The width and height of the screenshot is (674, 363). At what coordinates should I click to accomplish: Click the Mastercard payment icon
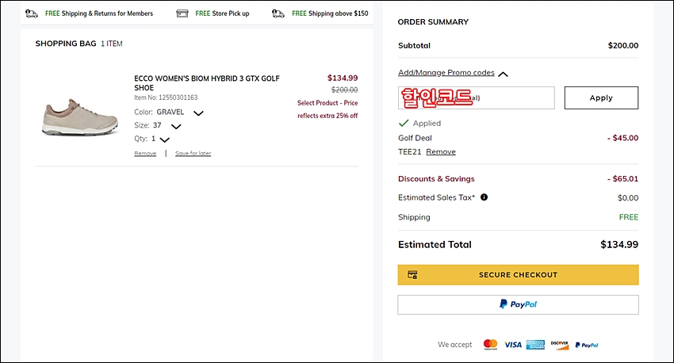tap(491, 345)
